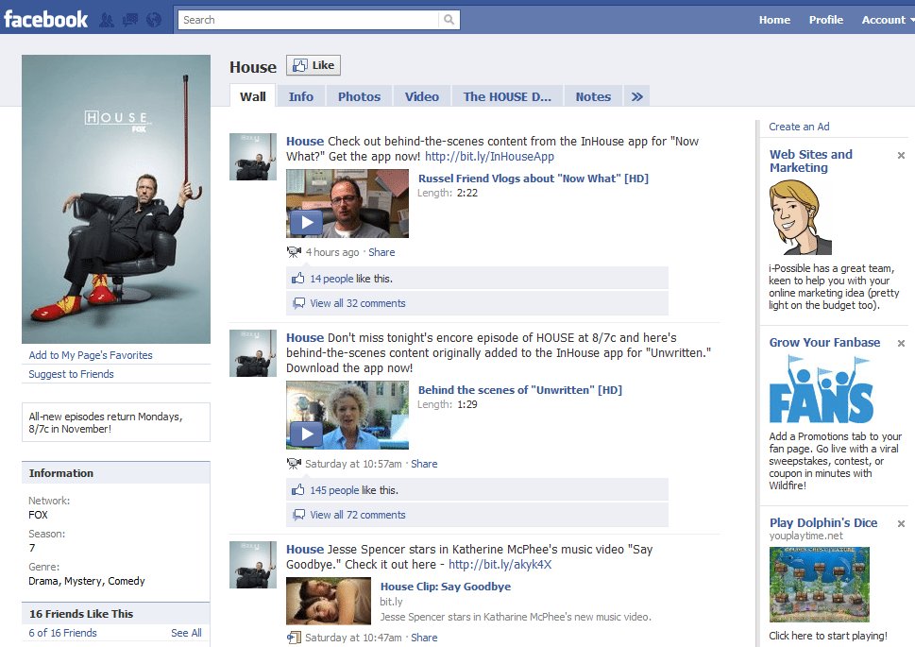Click House name on Jesse Spencer post
Viewport: 915px width, 647px height.
(305, 550)
